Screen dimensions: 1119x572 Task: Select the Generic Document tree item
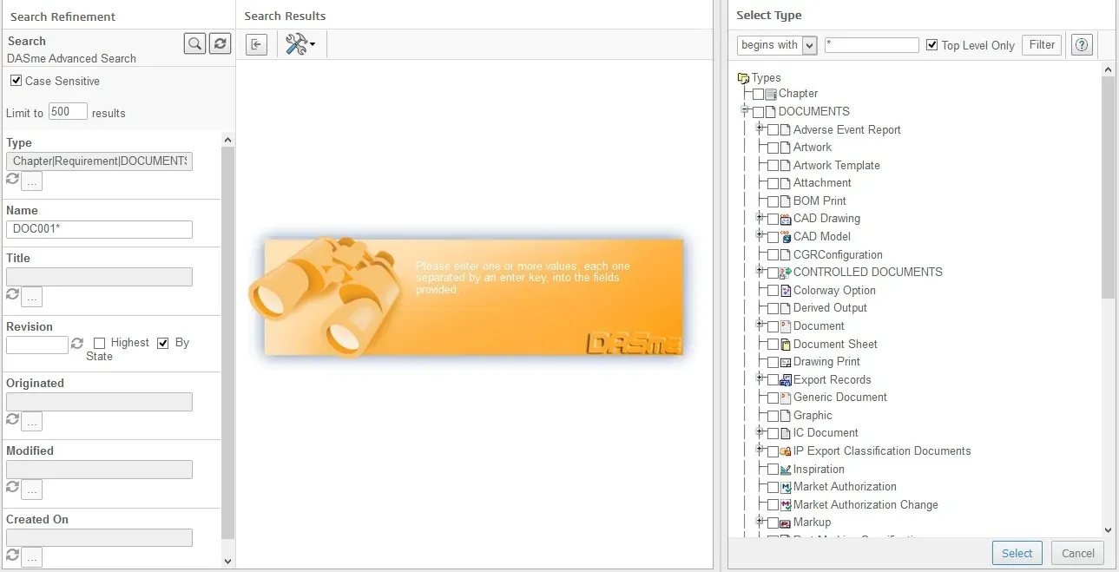coord(839,398)
